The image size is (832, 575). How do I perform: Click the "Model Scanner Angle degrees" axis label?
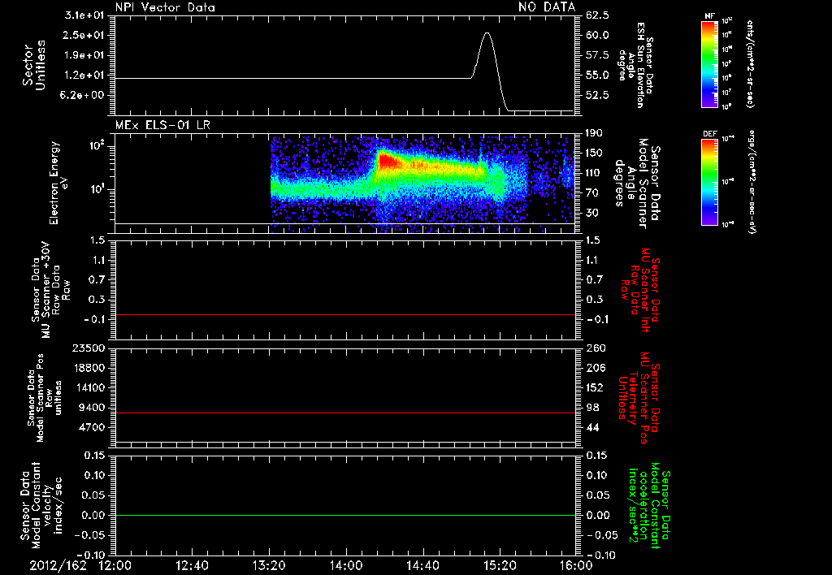[x=637, y=184]
